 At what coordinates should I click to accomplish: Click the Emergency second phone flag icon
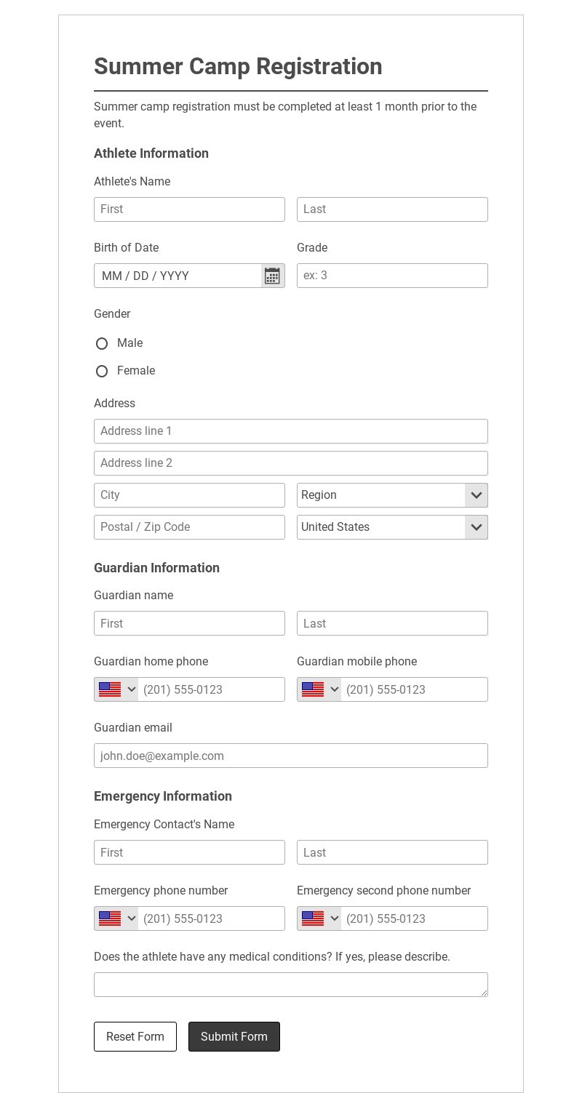(x=313, y=918)
